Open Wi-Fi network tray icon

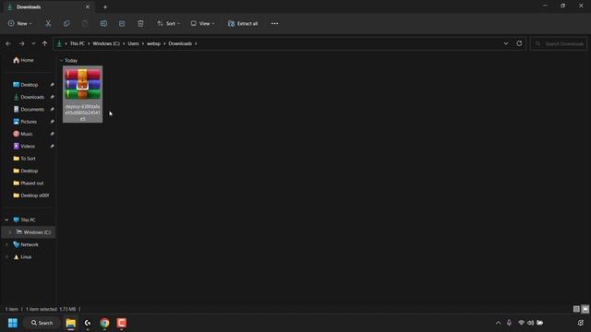(521, 323)
